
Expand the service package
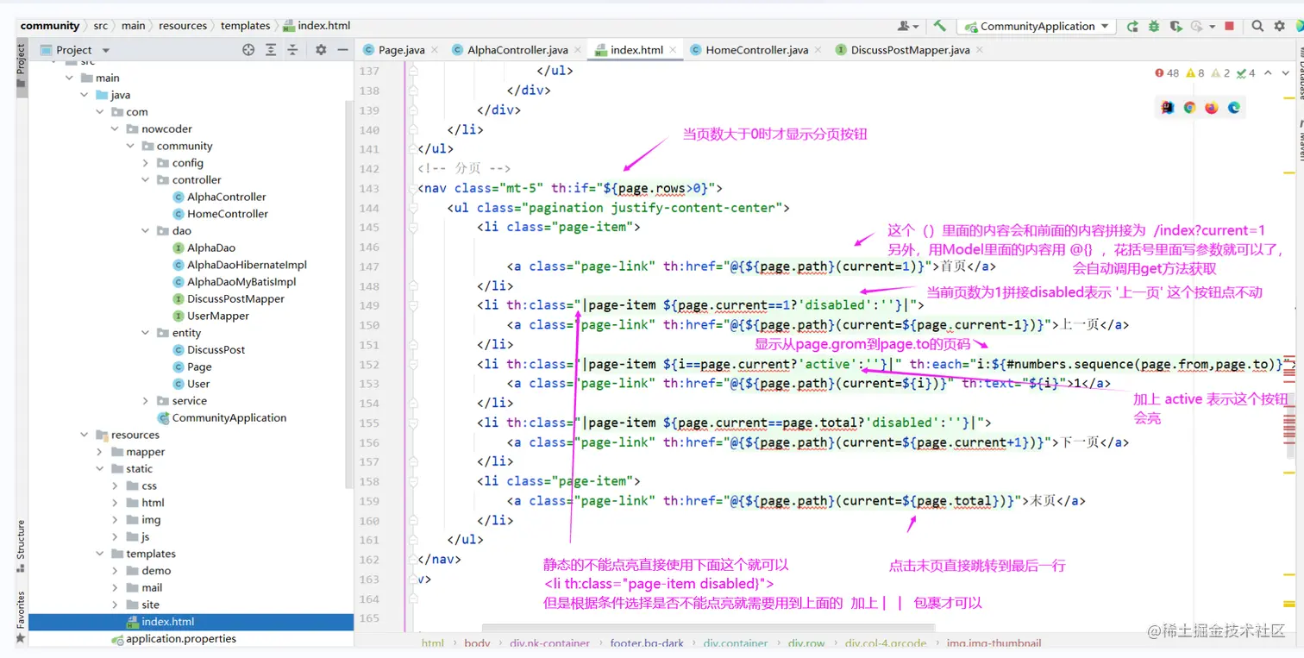tap(146, 401)
